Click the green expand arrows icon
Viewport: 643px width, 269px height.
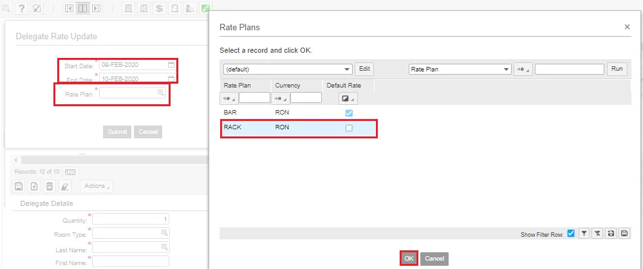(x=205, y=8)
